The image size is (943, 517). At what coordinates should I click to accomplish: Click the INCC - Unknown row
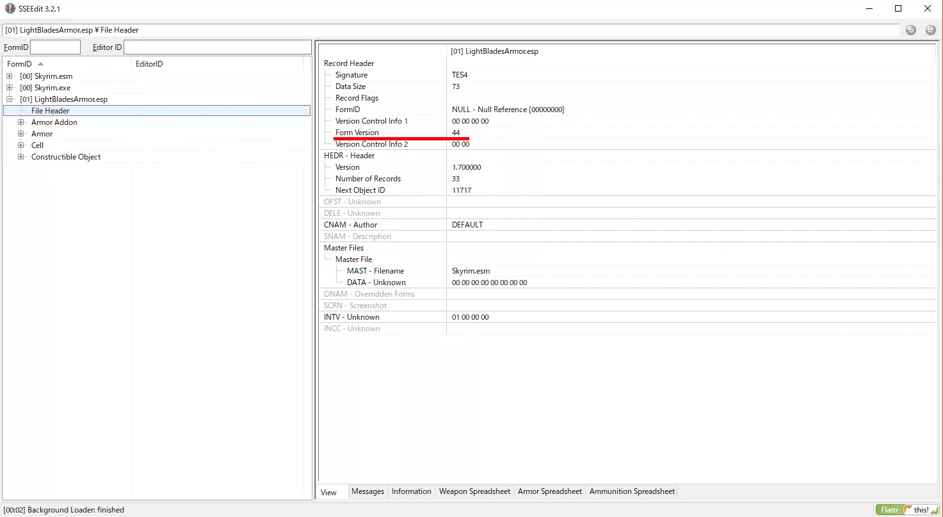(x=627, y=329)
